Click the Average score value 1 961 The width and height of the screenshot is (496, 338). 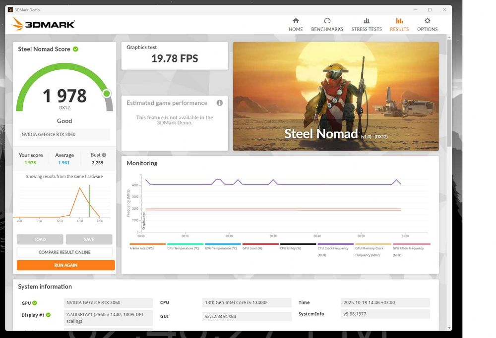point(63,163)
